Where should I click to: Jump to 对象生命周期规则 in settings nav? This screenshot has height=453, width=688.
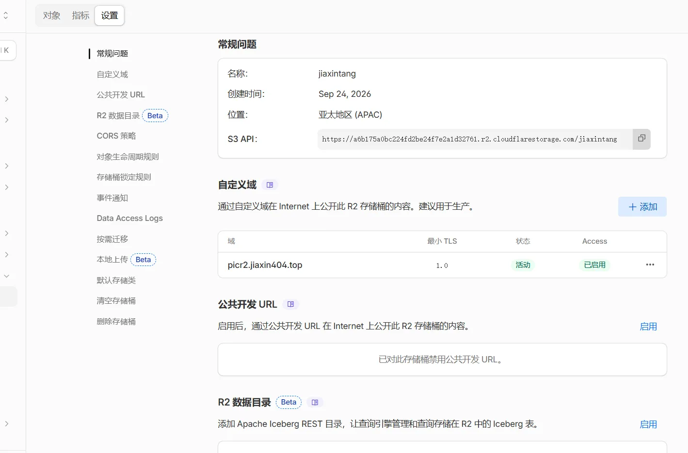[128, 157]
